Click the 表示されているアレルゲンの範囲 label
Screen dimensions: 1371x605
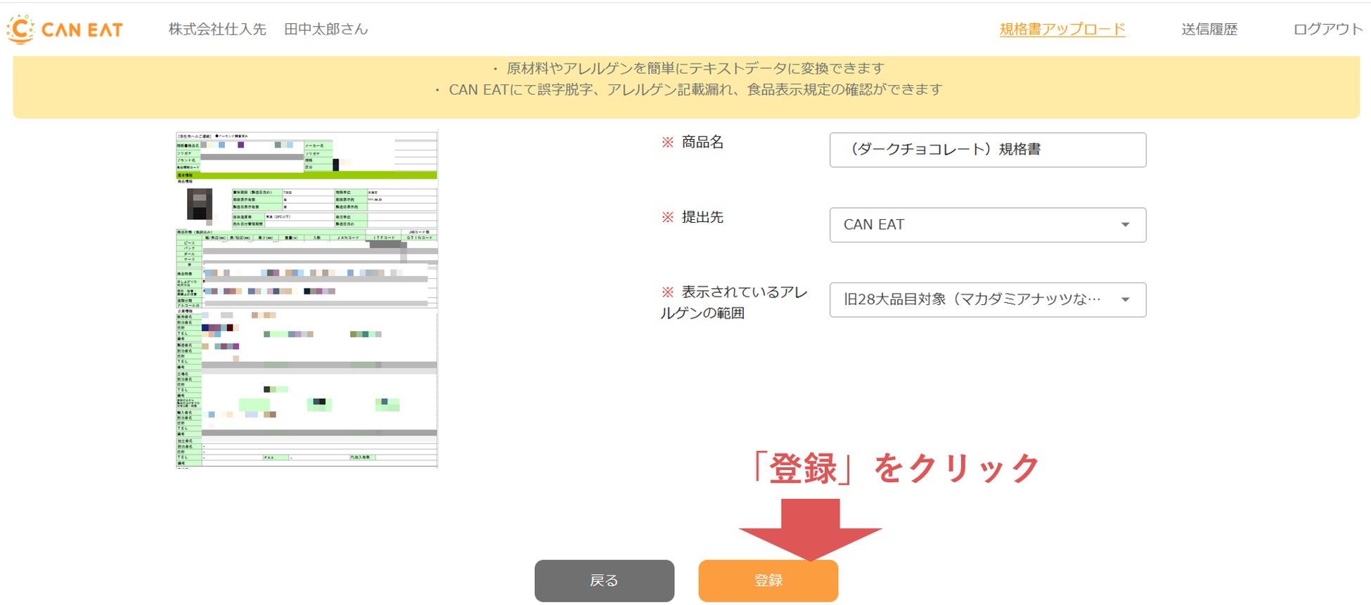point(734,302)
